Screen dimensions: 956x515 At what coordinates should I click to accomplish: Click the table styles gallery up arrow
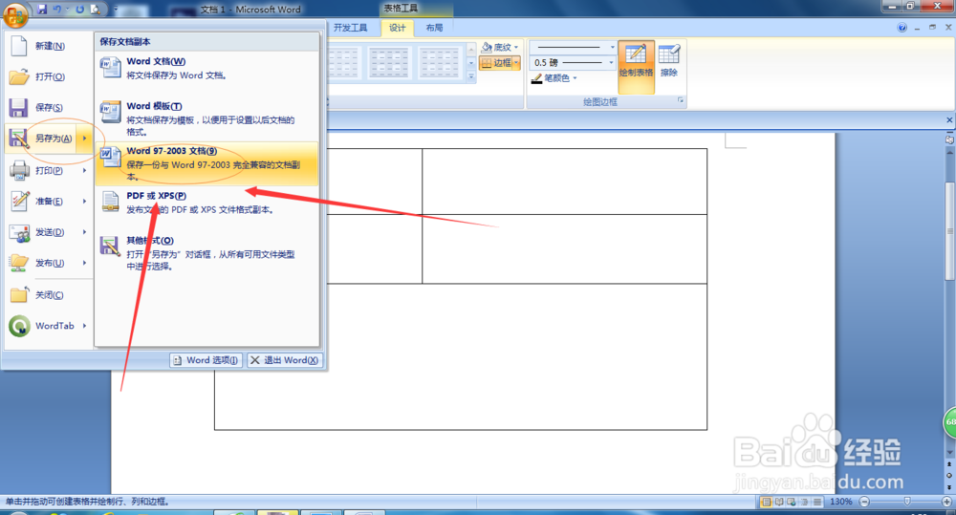471,49
